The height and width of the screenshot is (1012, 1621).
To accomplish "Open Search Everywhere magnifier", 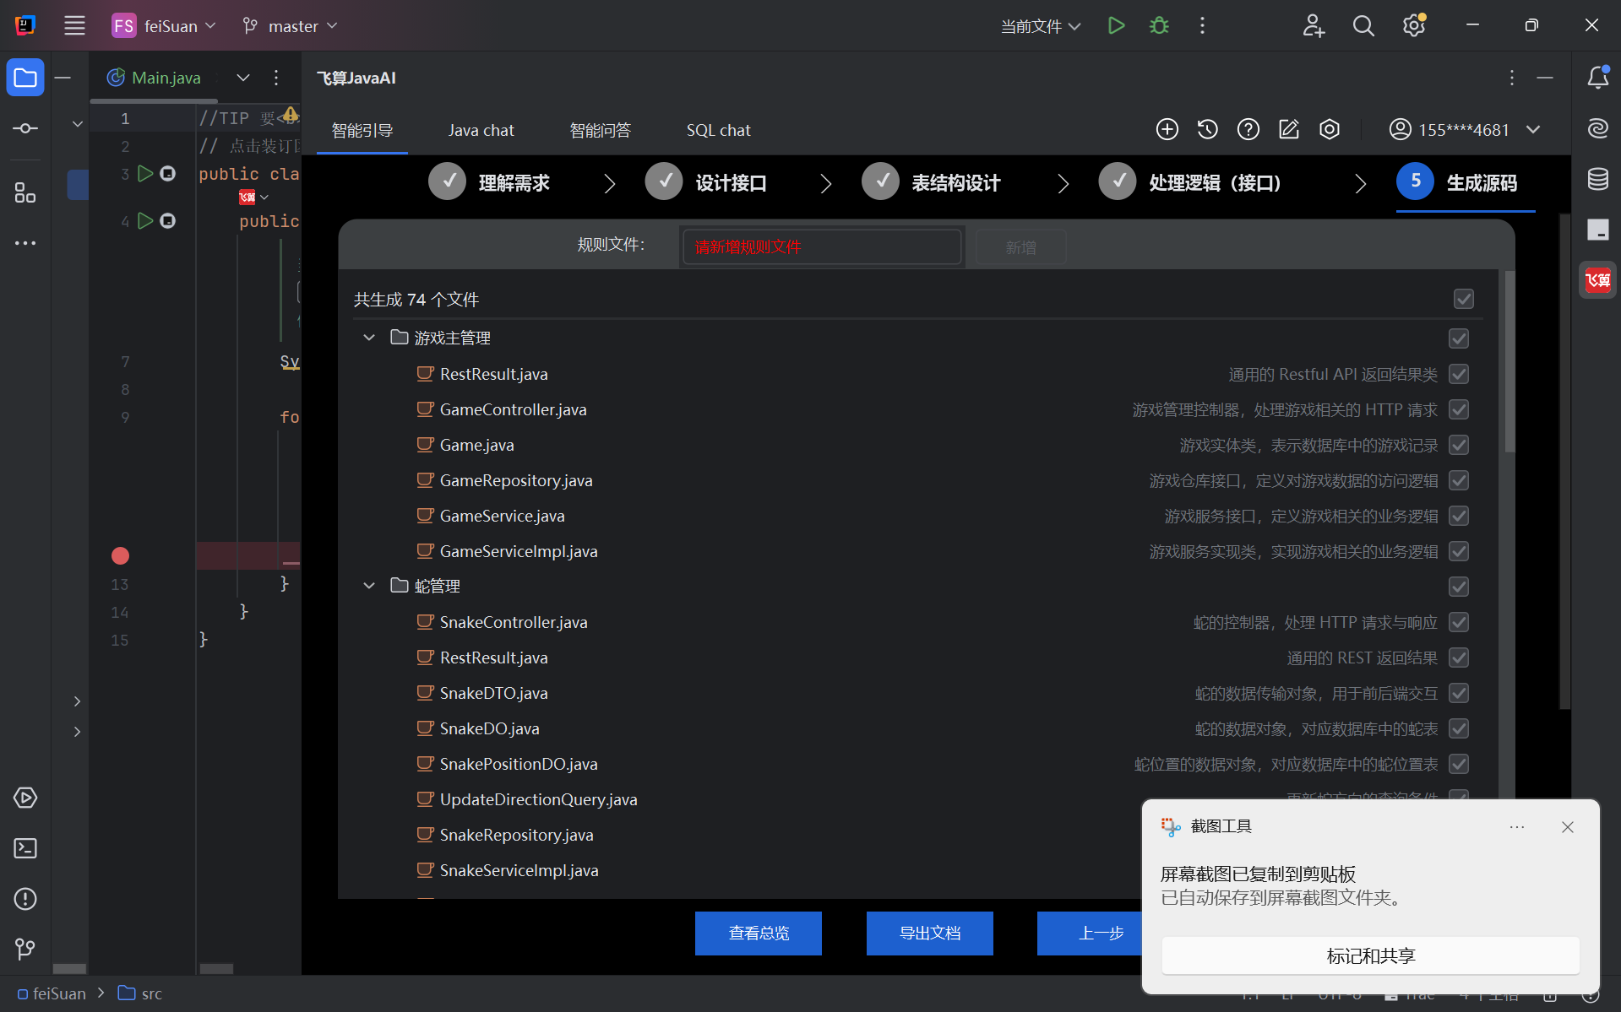I will 1363,25.
